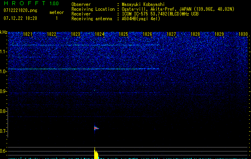
Task: Select the filename 0712221820.png
Action: pos(20,11)
